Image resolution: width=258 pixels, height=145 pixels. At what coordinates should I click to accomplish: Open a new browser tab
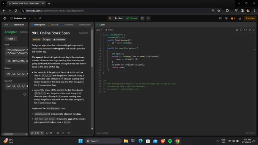tap(49, 3)
